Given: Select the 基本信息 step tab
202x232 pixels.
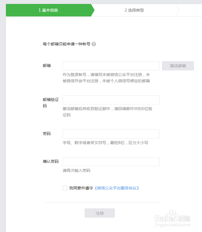Looking at the screenshot, I should [48, 10].
